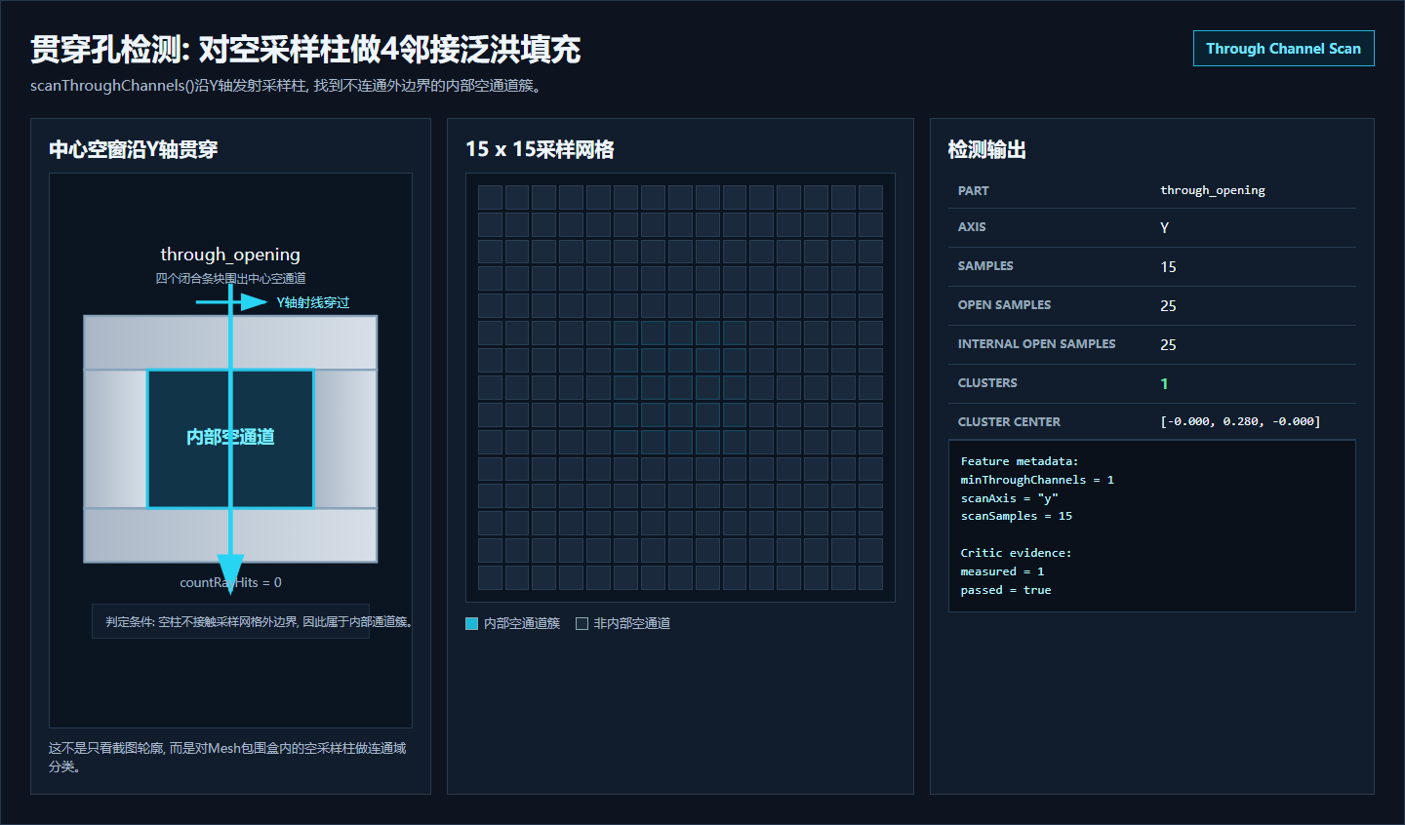The width and height of the screenshot is (1405, 825).
Task: Click the OPEN SAMPLES row
Action: 1151,305
